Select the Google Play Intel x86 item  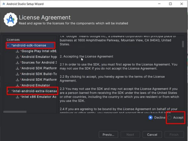39,51
